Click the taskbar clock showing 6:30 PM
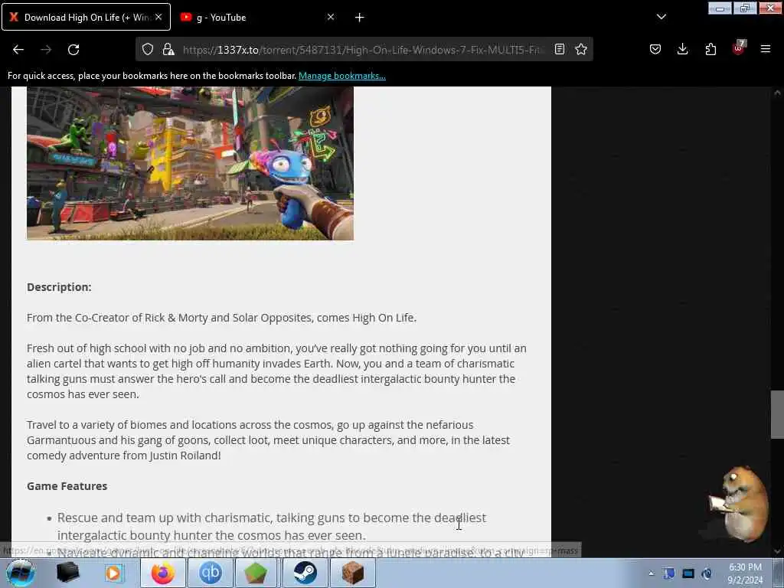The height and width of the screenshot is (588, 784). coord(745,573)
